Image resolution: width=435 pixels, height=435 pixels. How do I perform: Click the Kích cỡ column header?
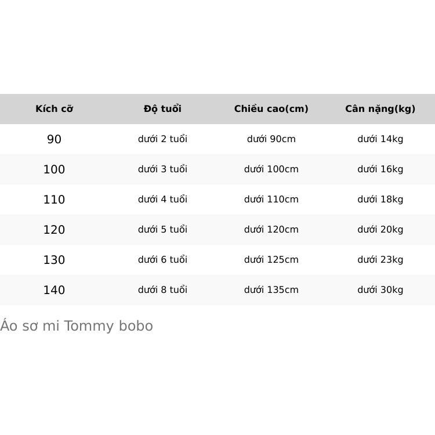point(55,109)
